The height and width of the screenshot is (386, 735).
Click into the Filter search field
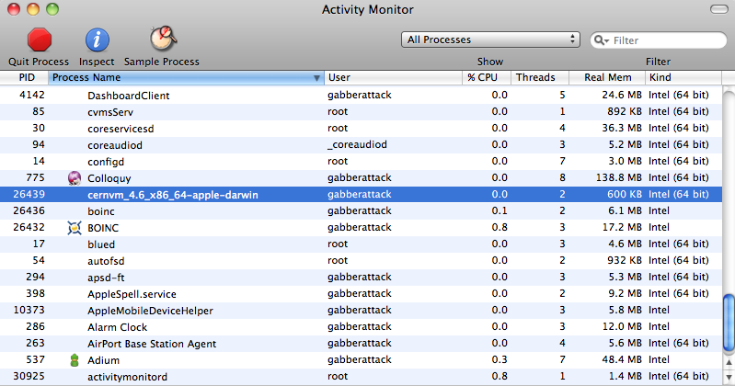659,40
